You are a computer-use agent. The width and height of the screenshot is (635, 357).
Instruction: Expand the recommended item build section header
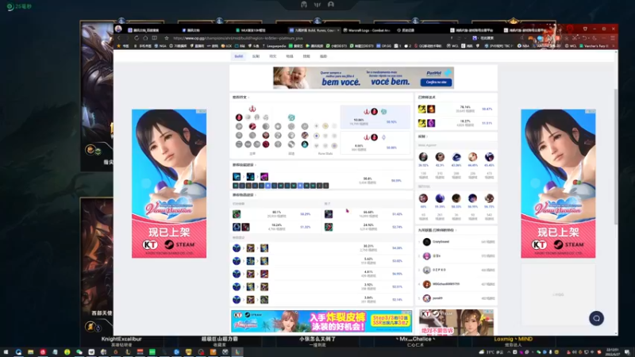[x=244, y=194]
